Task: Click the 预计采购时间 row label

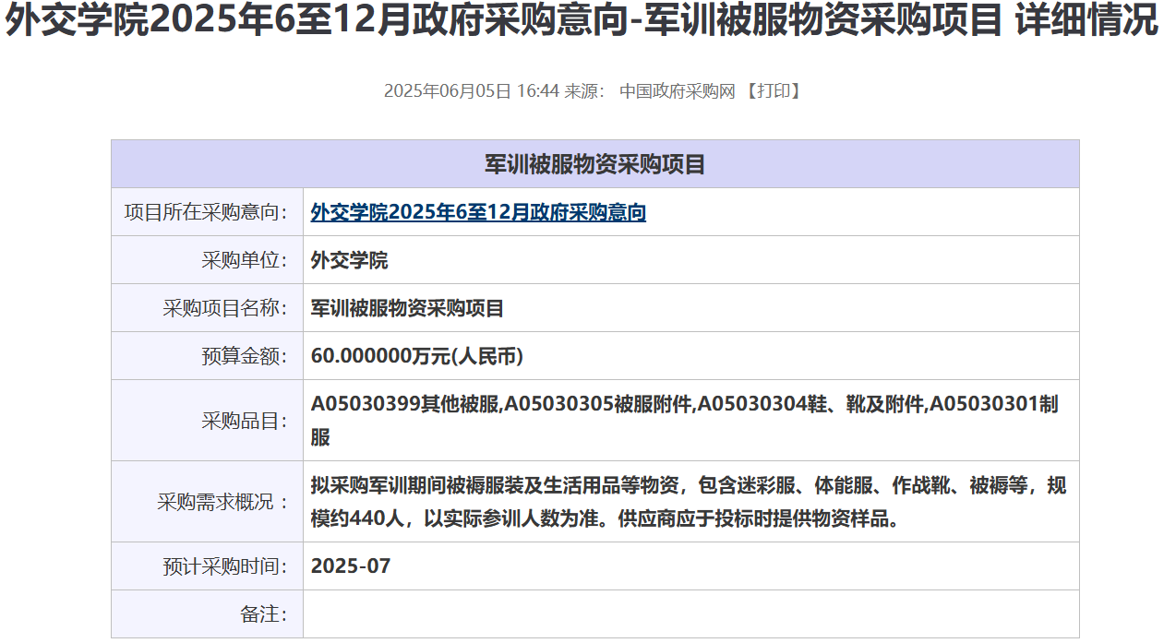Action: pos(224,566)
